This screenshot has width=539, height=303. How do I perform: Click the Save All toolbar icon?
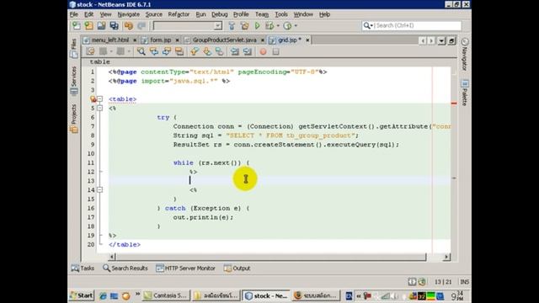(115, 26)
